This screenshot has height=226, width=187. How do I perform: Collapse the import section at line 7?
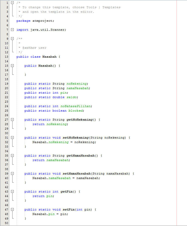12,29
